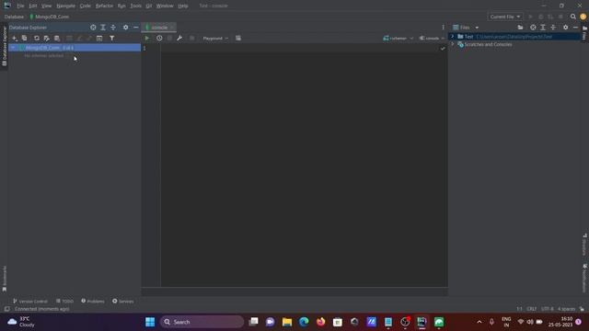This screenshot has height=331, width=589.
Task: Collapse all in Files panel
Action: [x=553, y=28]
